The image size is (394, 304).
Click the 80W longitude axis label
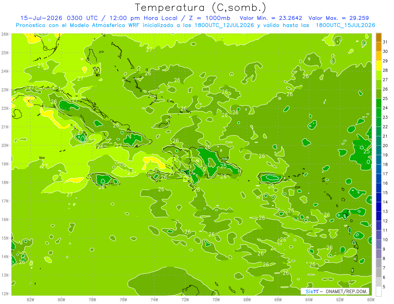(x=61, y=299)
